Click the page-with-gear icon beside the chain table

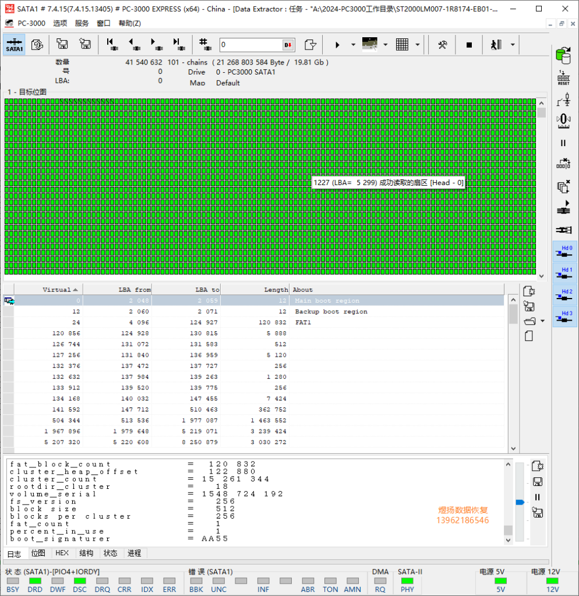529,292
